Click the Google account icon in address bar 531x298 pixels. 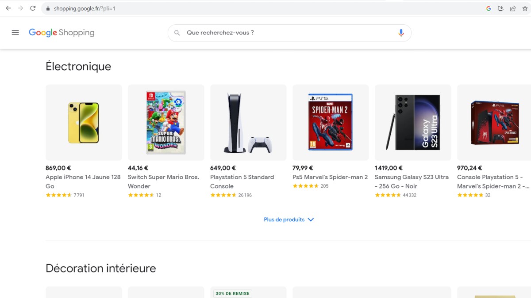(x=489, y=8)
